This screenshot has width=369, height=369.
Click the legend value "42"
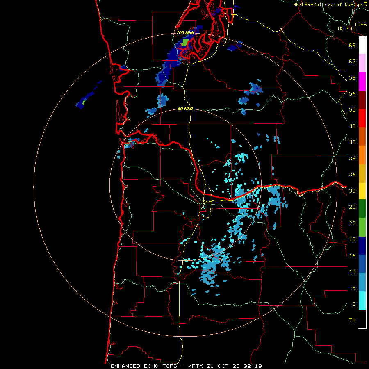tap(352, 142)
